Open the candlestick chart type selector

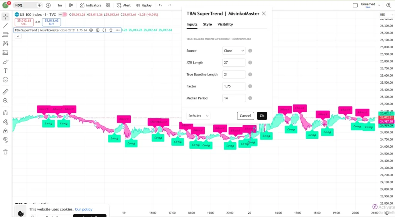pyautogui.click(x=71, y=5)
